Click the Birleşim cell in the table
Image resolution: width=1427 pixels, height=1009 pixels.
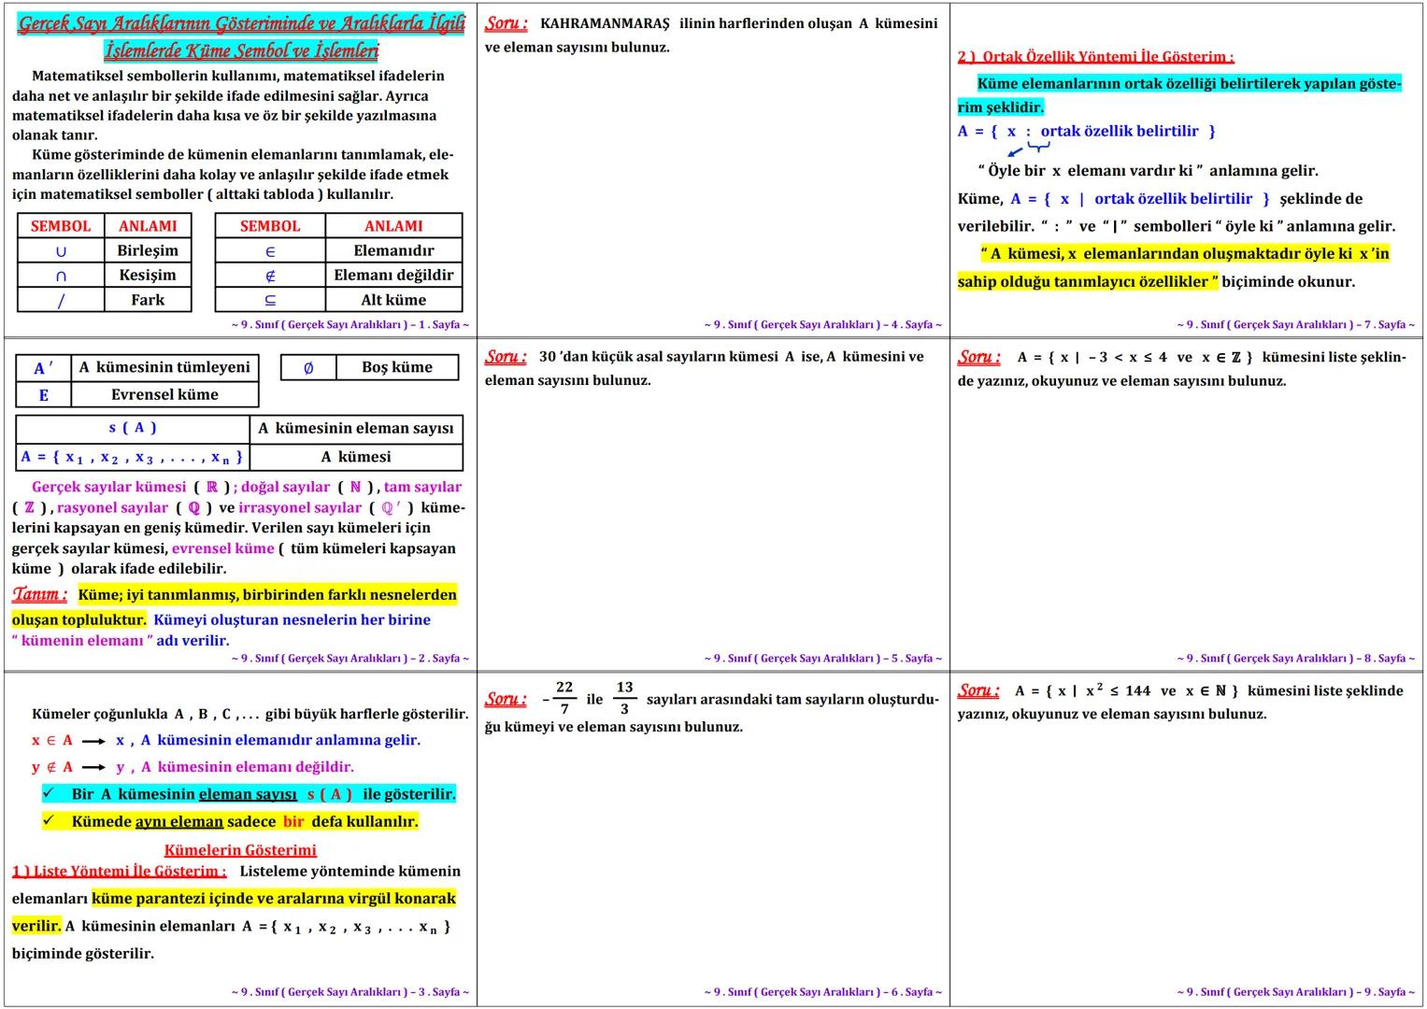146,250
